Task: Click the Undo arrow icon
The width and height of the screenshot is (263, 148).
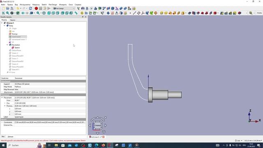Action: point(18,8)
